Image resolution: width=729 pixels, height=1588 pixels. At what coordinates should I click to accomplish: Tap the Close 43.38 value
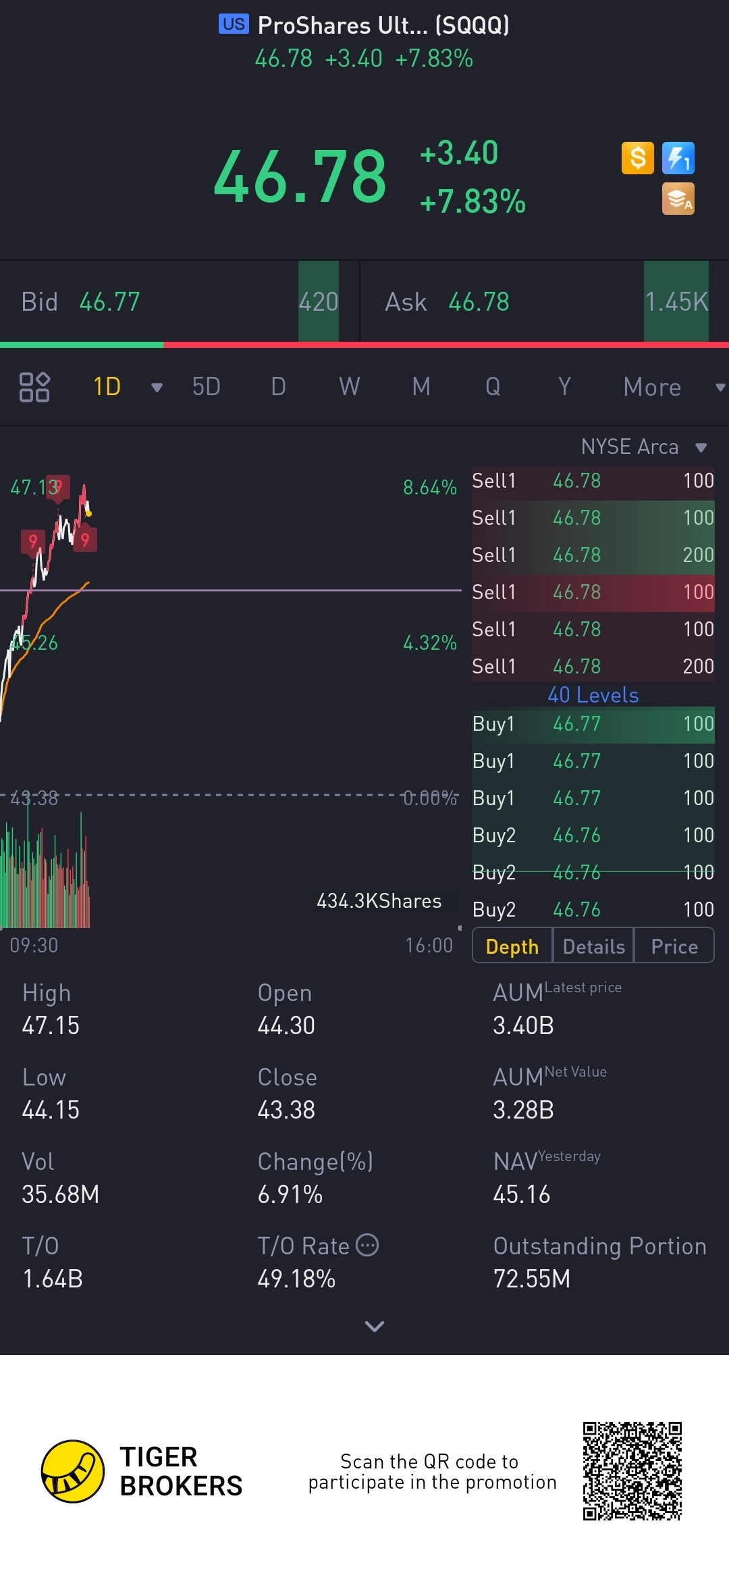tap(286, 1110)
